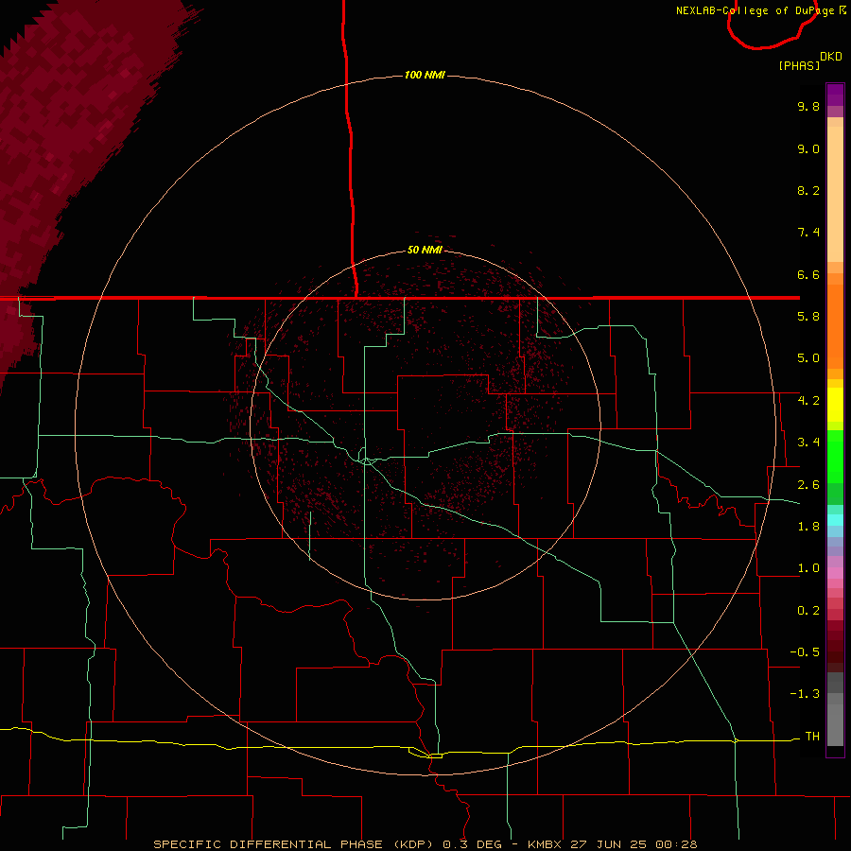
Task: Click the pink color bar segment
Action: pyautogui.click(x=835, y=573)
